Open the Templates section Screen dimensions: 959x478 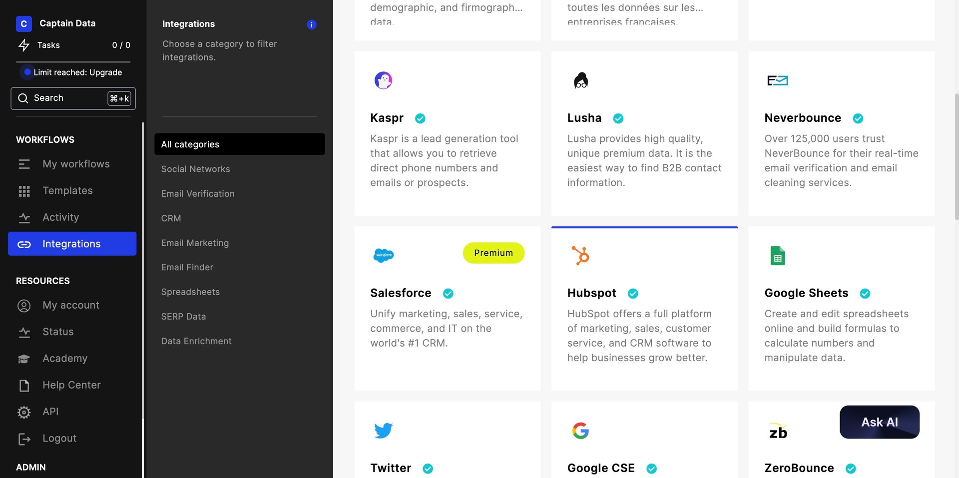[67, 191]
